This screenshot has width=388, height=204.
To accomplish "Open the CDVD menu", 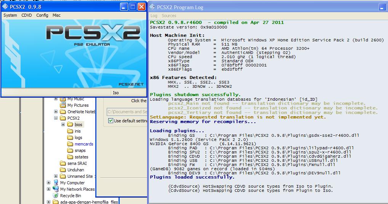I will click(x=26, y=15).
